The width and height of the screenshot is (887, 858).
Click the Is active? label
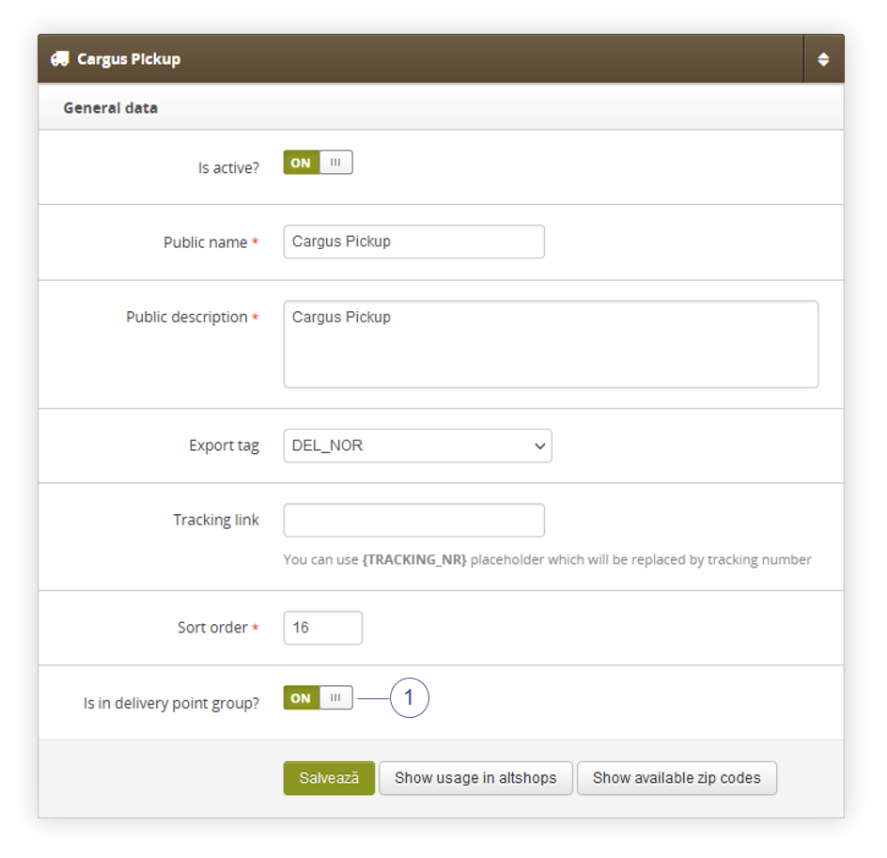tap(228, 168)
